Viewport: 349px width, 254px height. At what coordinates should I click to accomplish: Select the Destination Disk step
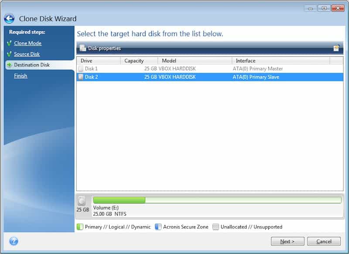tap(32, 65)
